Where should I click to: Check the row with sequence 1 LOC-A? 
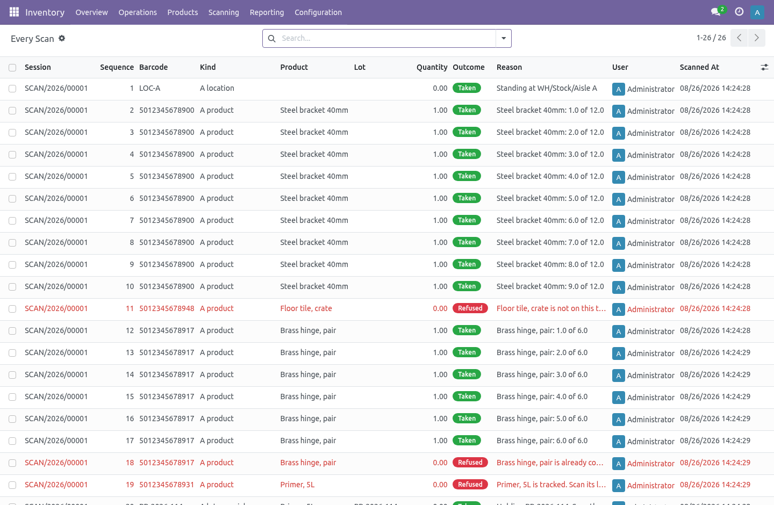(x=12, y=89)
